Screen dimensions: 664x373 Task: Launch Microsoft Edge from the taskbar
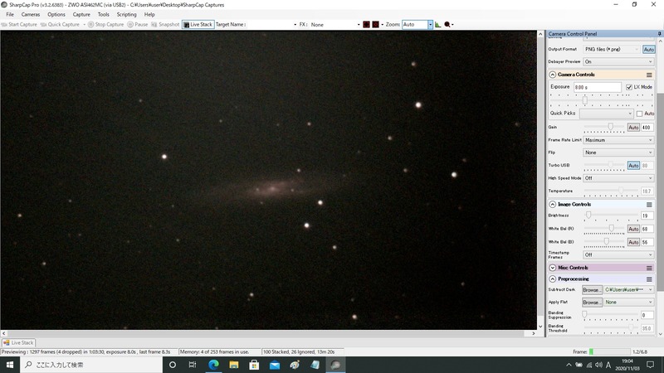(213, 365)
